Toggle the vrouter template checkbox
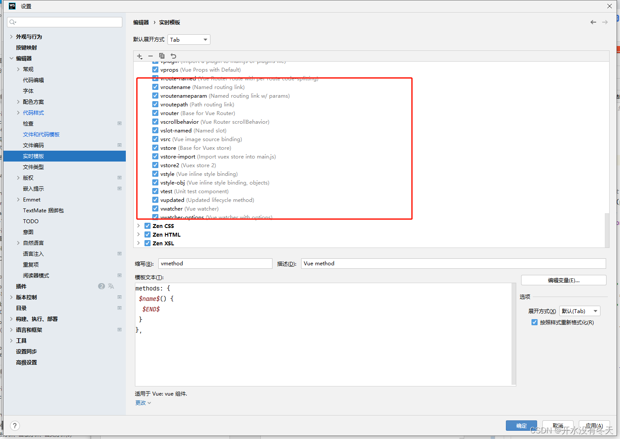The width and height of the screenshot is (620, 439). tap(155, 113)
